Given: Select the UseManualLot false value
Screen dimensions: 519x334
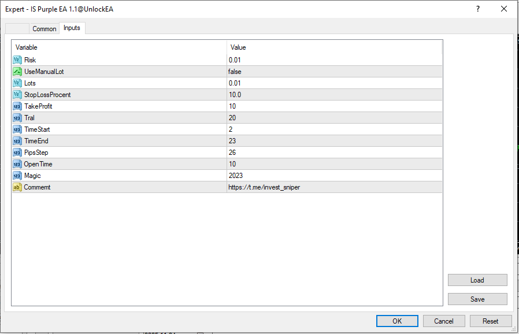Looking at the screenshot, I should [x=235, y=72].
